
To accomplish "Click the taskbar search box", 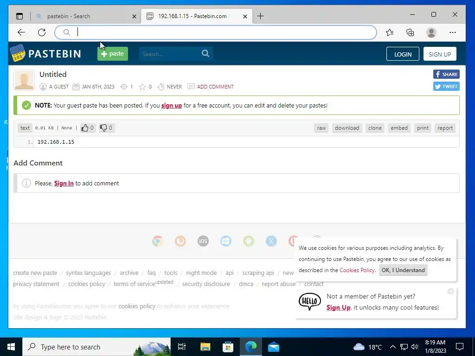I will 96,347.
